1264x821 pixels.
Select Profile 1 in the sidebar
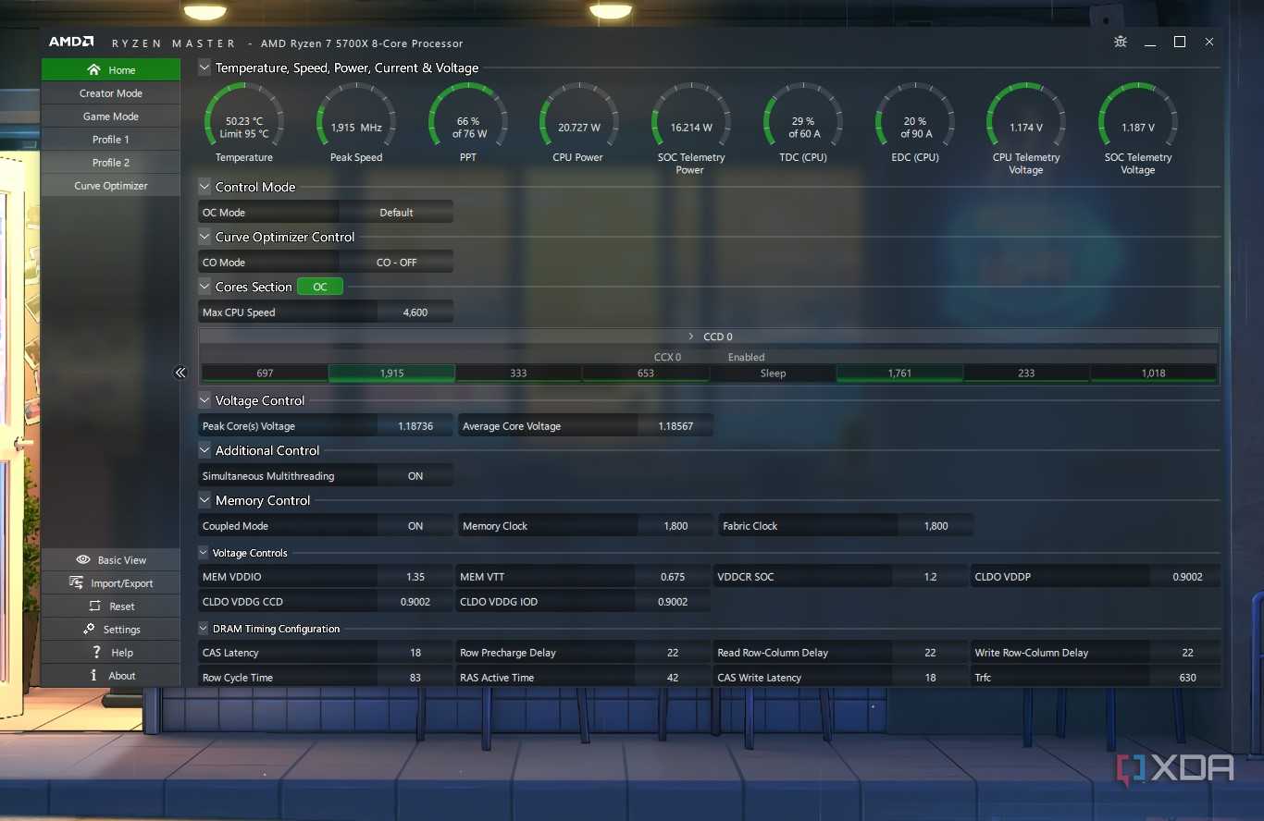point(110,139)
